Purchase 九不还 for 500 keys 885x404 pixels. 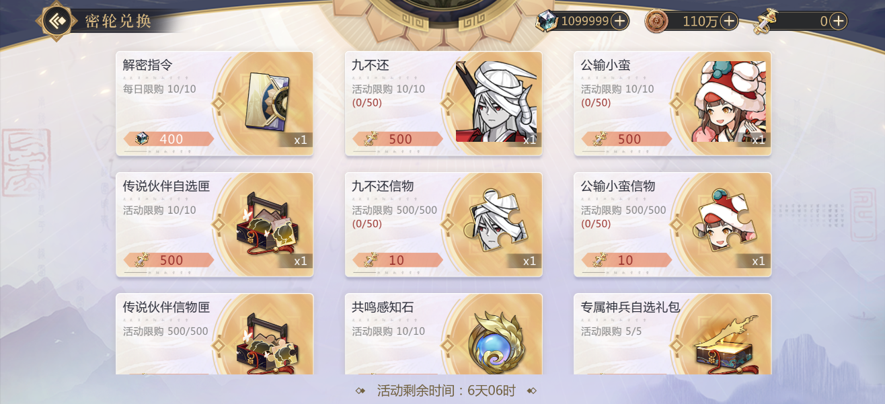398,139
